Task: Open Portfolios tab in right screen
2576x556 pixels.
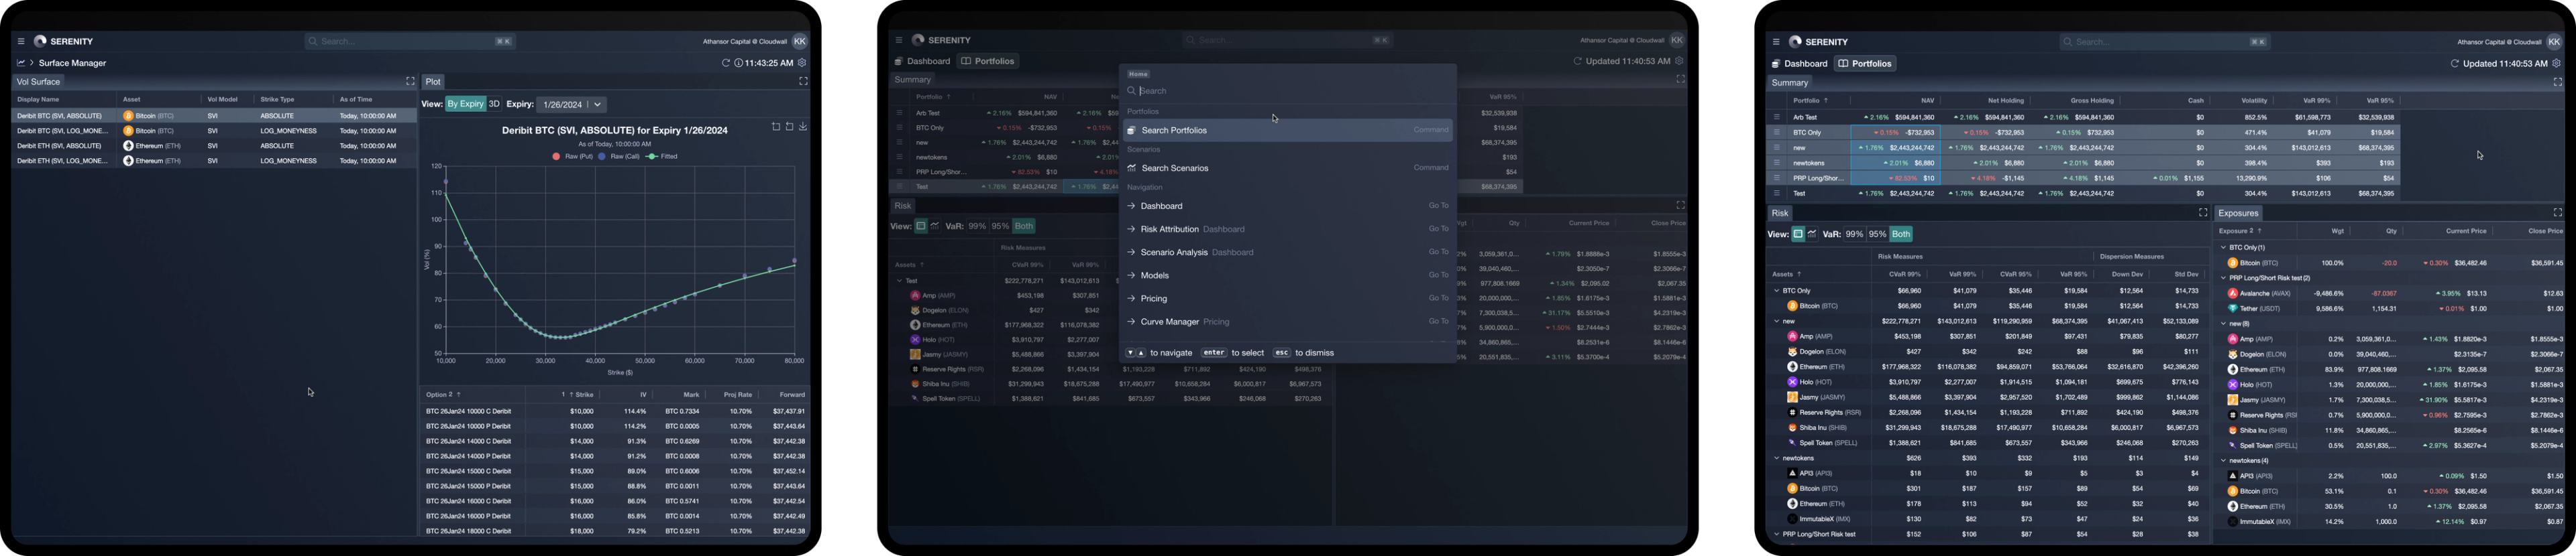Action: (1865, 64)
